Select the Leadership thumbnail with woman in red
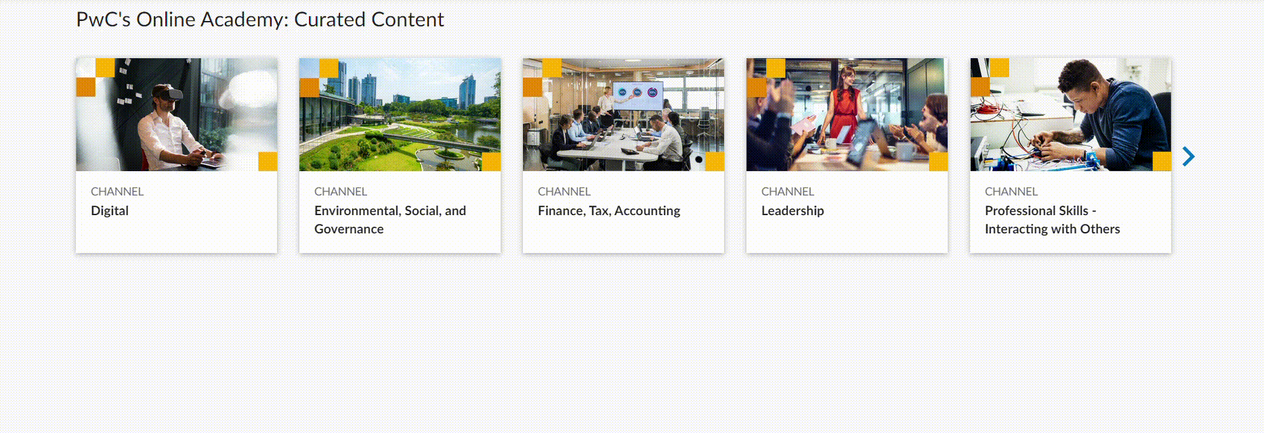This screenshot has width=1264, height=433. click(847, 114)
